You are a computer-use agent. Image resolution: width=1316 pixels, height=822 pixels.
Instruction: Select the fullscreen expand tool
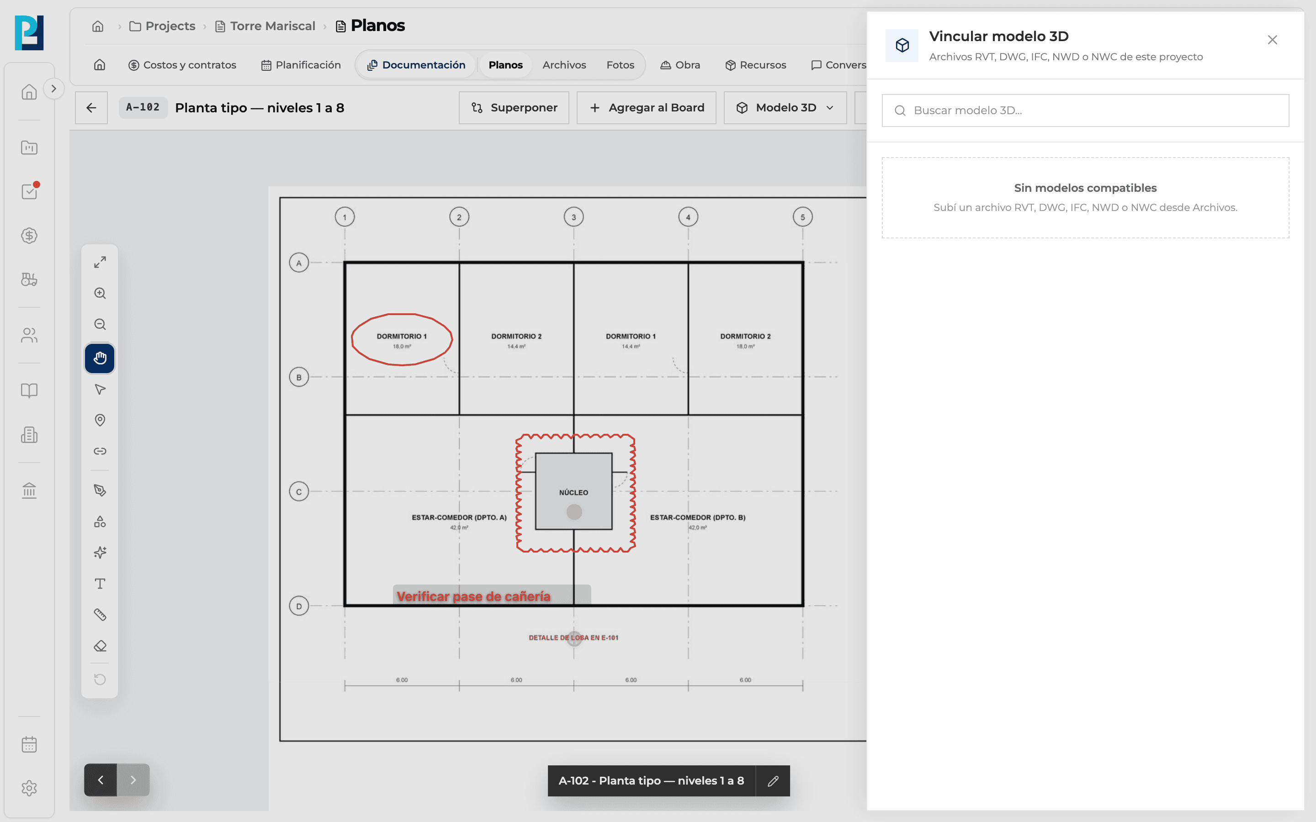pyautogui.click(x=100, y=262)
